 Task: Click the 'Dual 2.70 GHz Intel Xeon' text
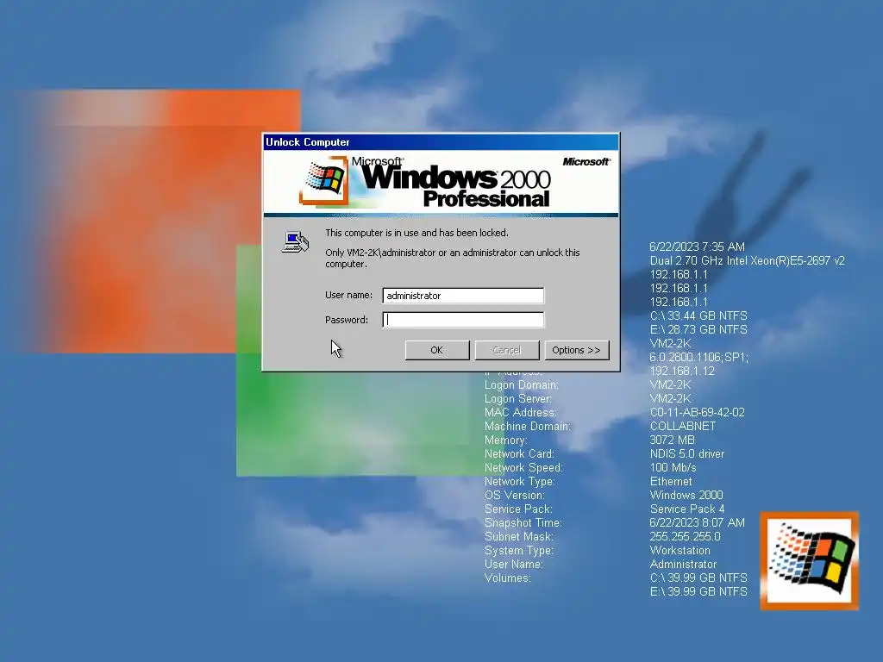(x=748, y=260)
